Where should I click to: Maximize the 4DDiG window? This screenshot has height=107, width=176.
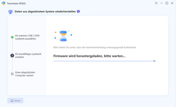click(x=167, y=3)
